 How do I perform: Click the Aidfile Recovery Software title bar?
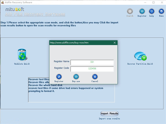point(69,2)
